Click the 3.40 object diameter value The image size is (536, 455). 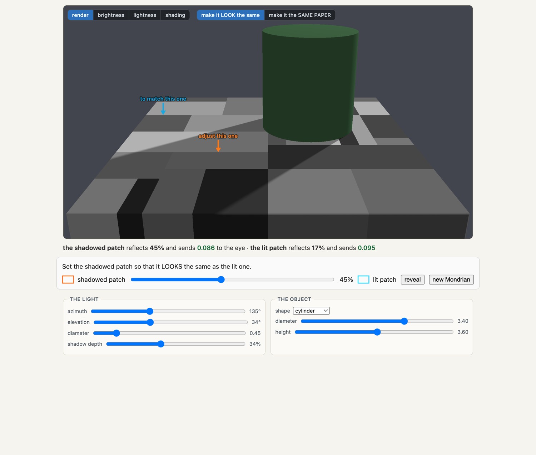click(x=463, y=321)
